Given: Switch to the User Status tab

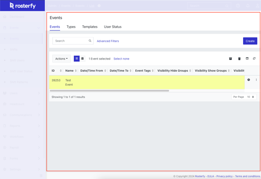Looking at the screenshot, I should point(113,27).
